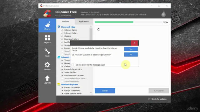The height and width of the screenshot is (112, 200).
Task: Close the Google Chrome prompt dialog
Action: click(134, 43)
